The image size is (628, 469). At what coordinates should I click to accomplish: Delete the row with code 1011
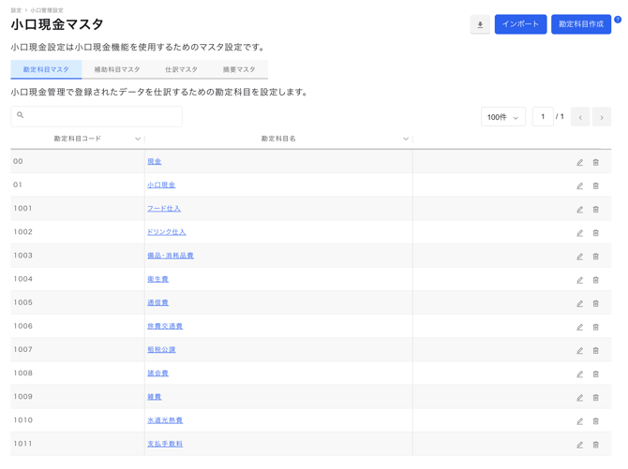595,445
